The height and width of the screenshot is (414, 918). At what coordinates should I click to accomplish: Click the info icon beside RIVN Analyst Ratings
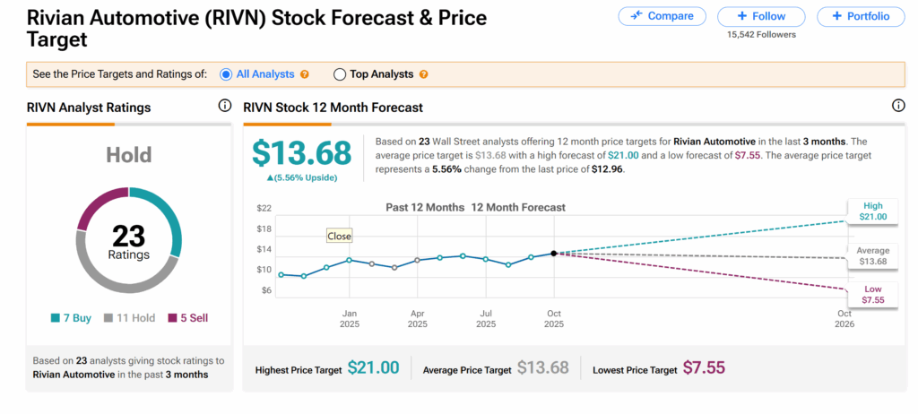[225, 107]
